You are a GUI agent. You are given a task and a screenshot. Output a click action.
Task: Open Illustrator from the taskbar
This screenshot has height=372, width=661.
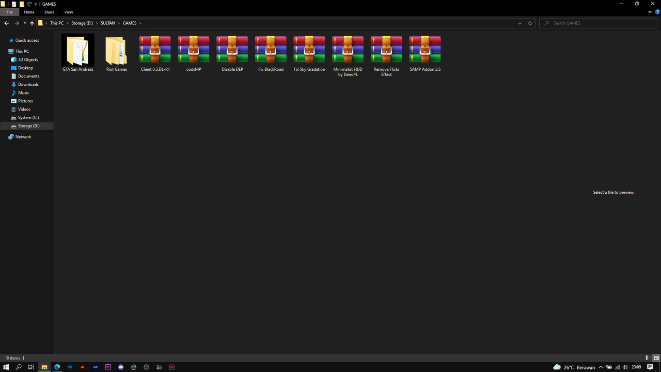pos(83,367)
